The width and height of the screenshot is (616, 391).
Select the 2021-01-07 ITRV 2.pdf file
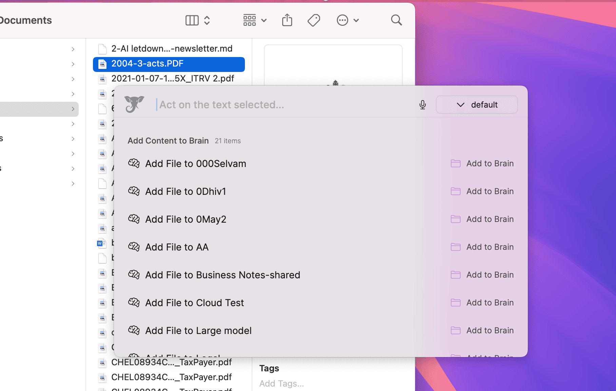pos(172,78)
